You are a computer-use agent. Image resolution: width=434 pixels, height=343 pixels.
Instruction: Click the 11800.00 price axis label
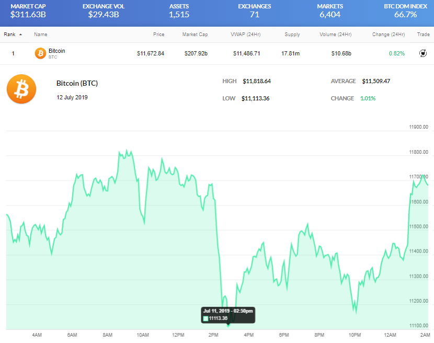(x=418, y=152)
